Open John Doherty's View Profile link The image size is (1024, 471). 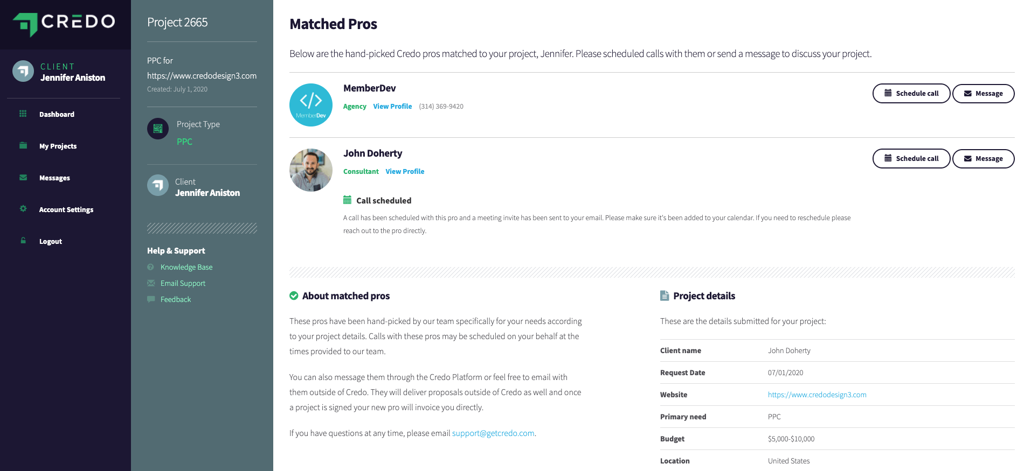[x=405, y=172]
